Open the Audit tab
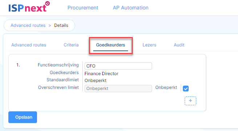 coord(179,45)
